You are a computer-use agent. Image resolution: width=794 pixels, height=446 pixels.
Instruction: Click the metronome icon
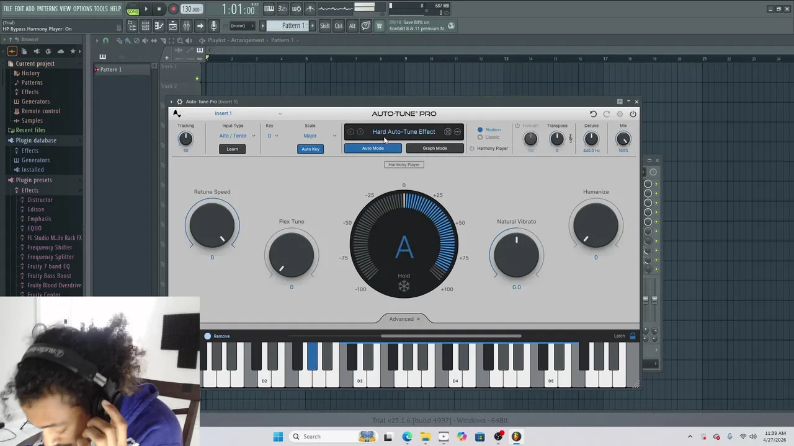(x=310, y=9)
